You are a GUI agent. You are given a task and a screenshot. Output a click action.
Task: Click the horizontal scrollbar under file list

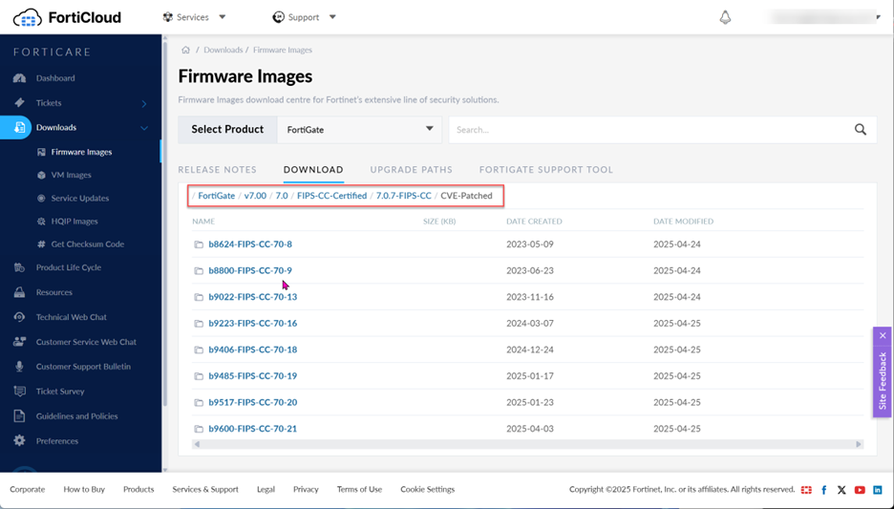coord(527,444)
